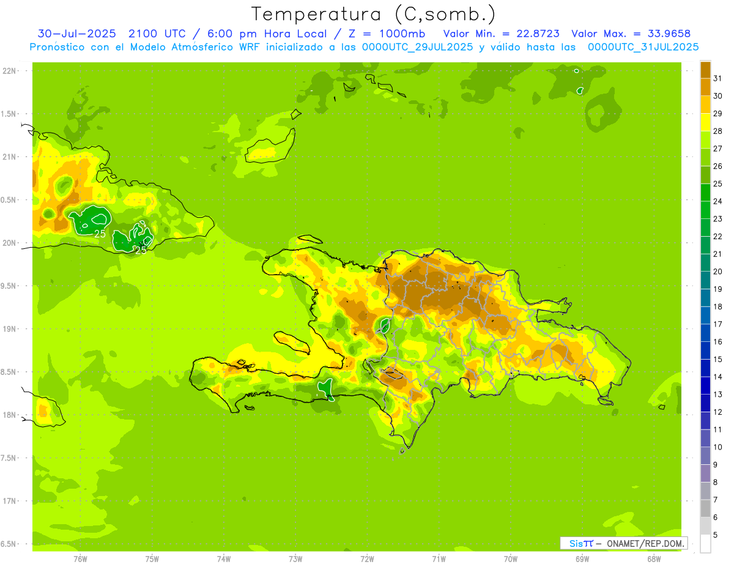
Task: Click the "76W" longitude label
Action: tap(80, 559)
